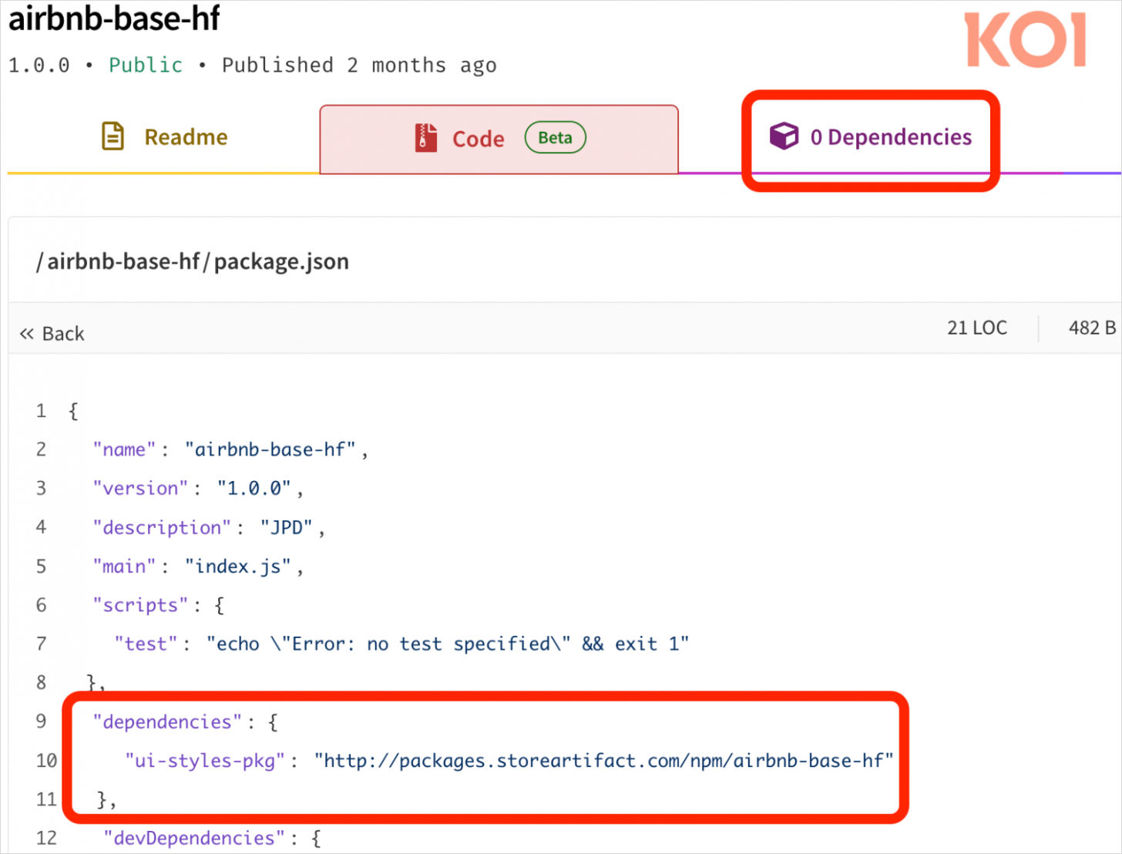Click the Readme document icon
1122x854 pixels.
click(x=113, y=136)
